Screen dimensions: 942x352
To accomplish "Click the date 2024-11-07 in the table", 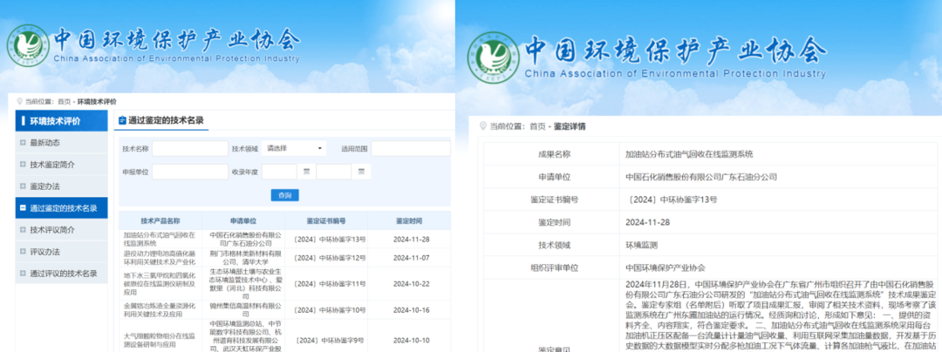I will (412, 258).
